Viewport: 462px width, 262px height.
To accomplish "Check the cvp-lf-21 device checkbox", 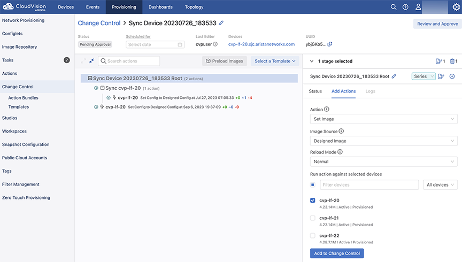I will [313, 218].
